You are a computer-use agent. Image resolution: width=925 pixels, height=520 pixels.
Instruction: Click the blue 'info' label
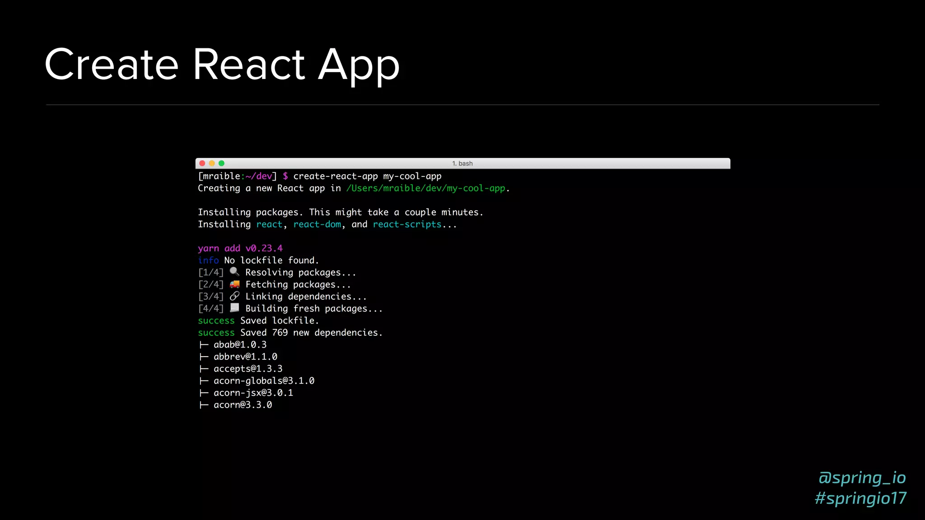click(208, 260)
